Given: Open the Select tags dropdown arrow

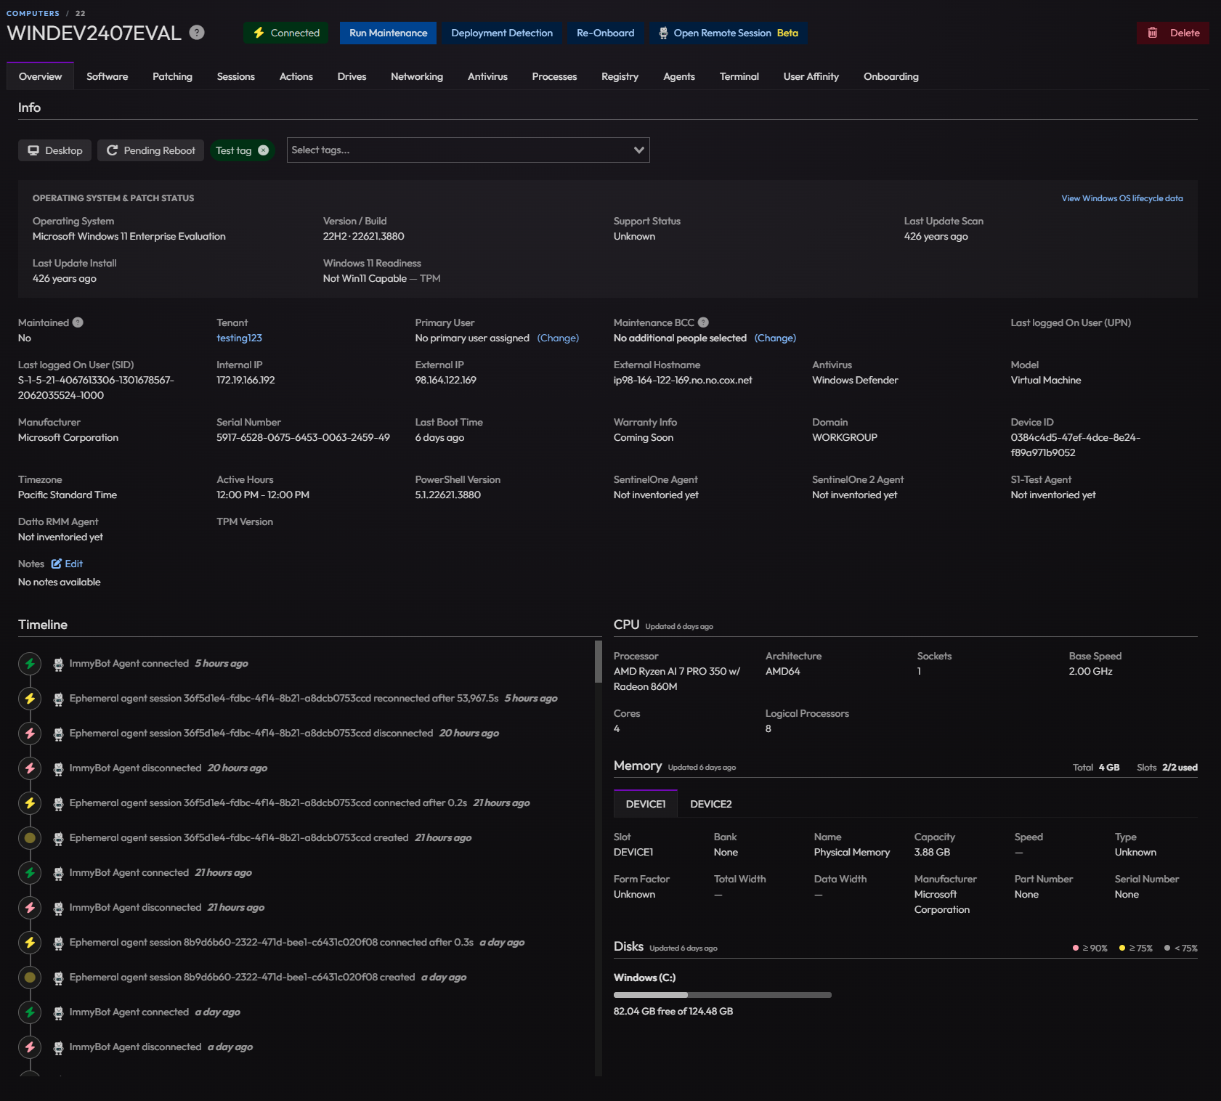Looking at the screenshot, I should pyautogui.click(x=638, y=150).
